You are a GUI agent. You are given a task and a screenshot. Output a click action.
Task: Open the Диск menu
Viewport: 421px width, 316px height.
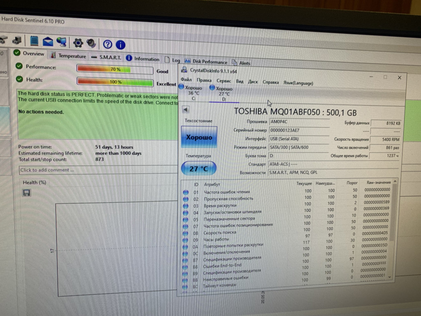[x=253, y=82]
